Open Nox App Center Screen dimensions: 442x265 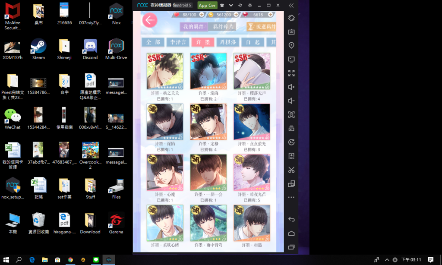207,5
